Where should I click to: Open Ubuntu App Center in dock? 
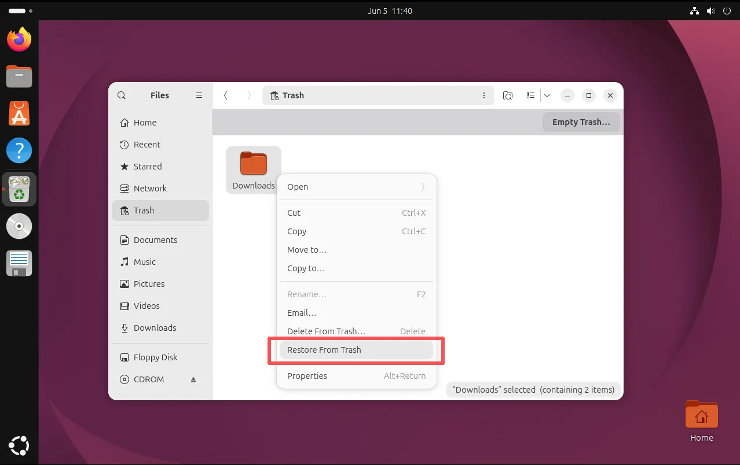[19, 113]
